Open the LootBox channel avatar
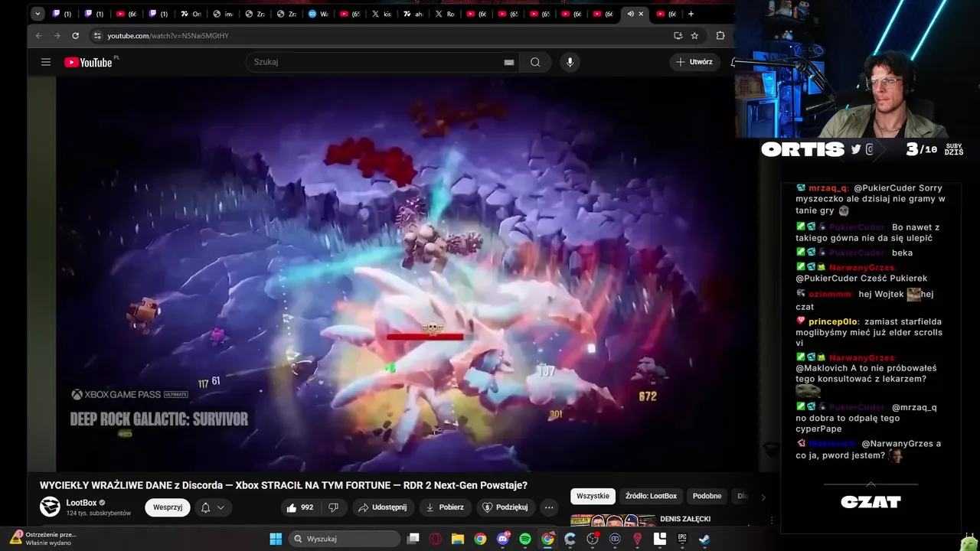Viewport: 980px width, 551px height. pyautogui.click(x=50, y=507)
